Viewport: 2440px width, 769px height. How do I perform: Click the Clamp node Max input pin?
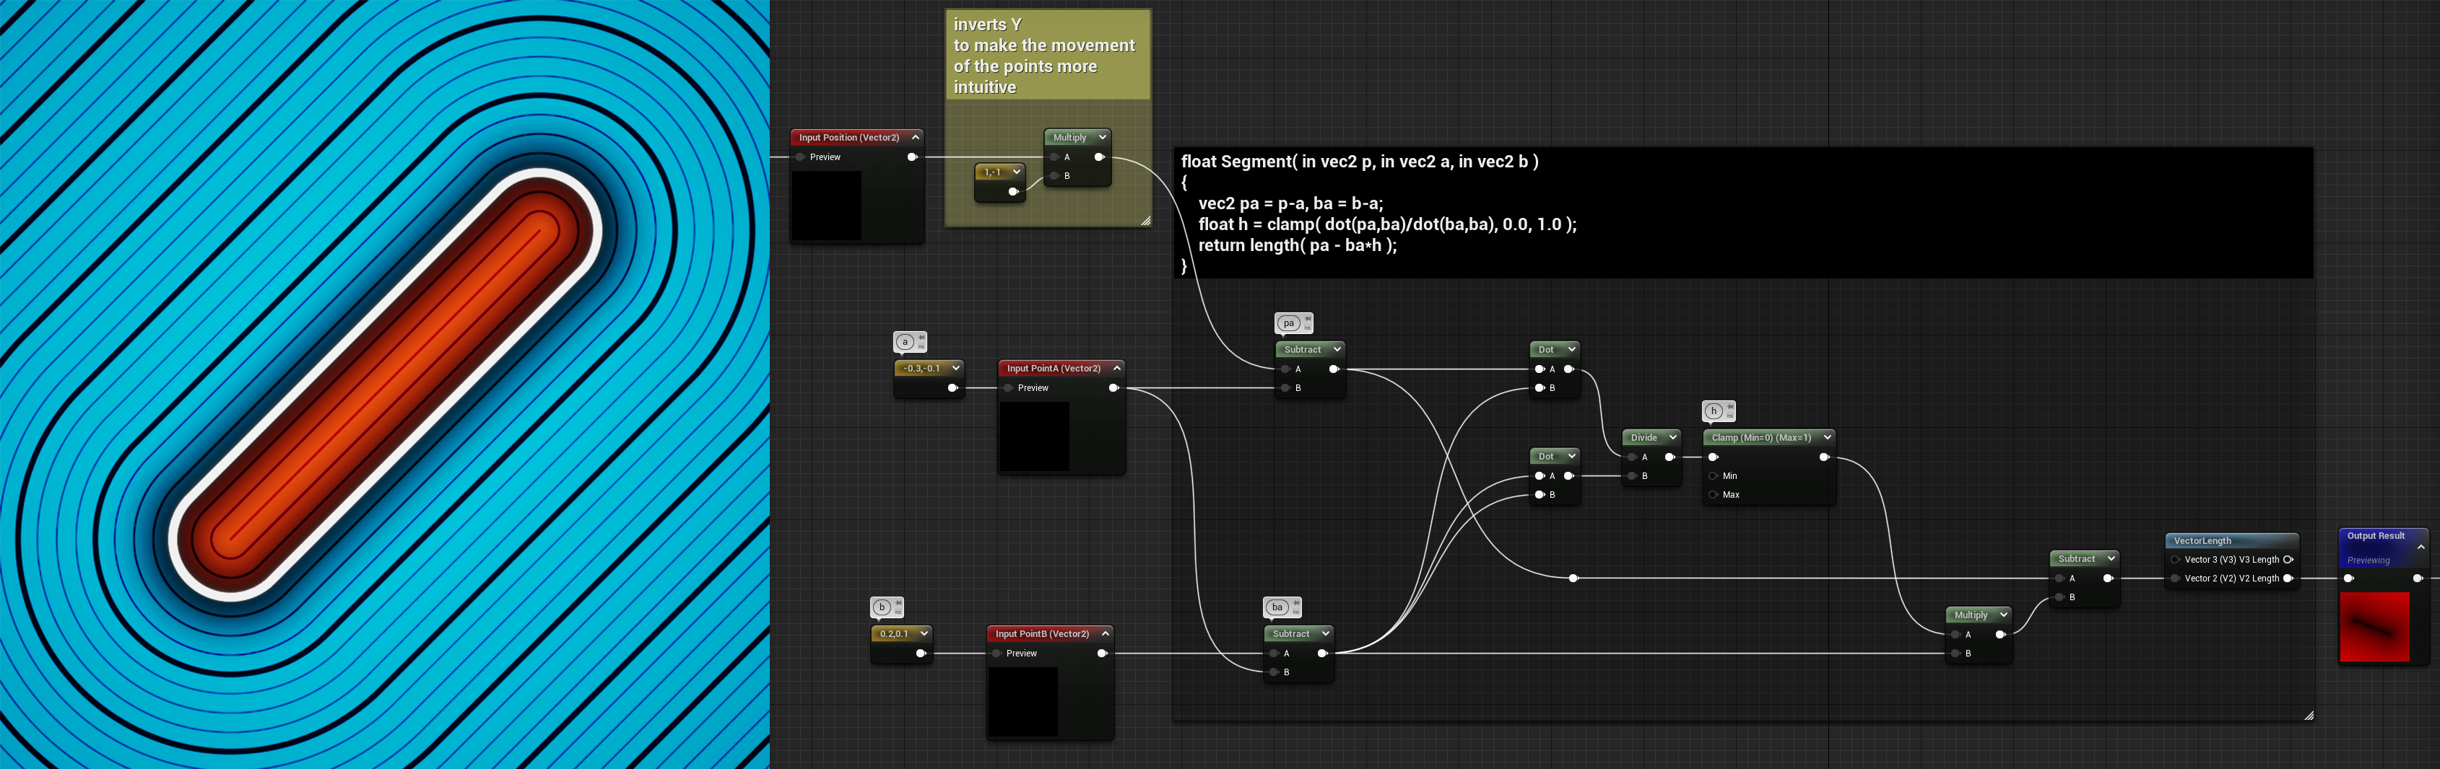pyautogui.click(x=1714, y=495)
